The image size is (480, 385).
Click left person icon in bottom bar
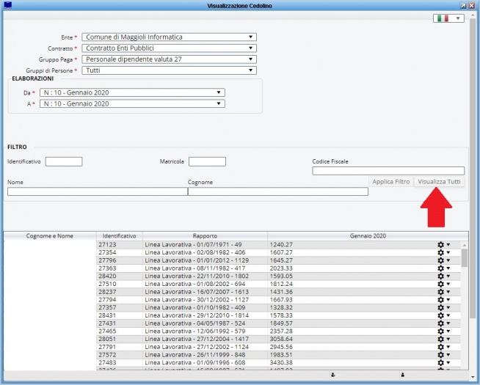(333, 375)
